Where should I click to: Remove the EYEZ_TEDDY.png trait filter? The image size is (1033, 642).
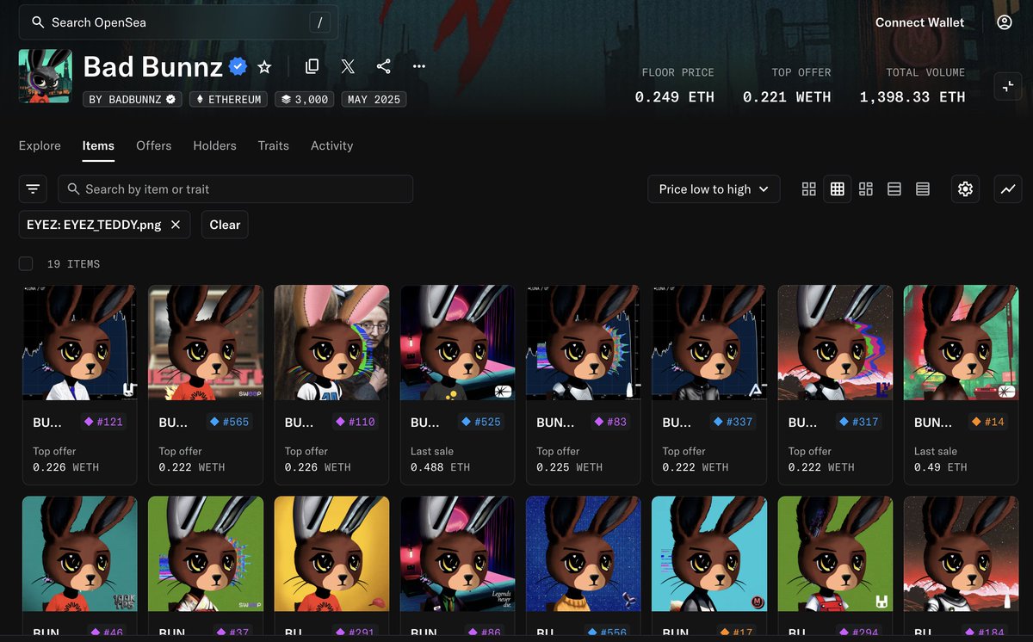176,224
